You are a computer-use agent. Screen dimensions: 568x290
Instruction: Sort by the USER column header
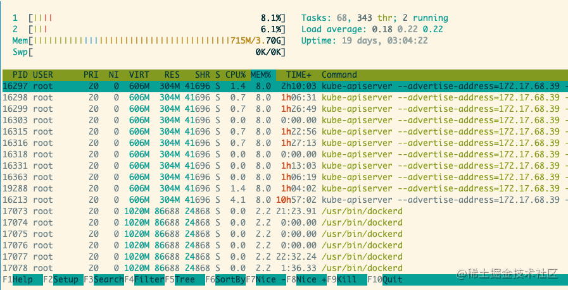point(43,75)
